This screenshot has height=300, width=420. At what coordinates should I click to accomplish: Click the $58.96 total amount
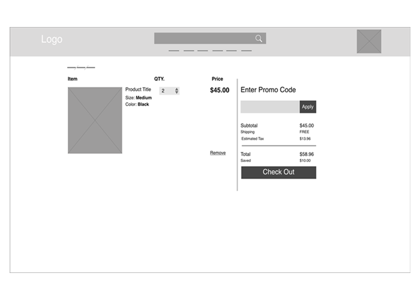(307, 154)
